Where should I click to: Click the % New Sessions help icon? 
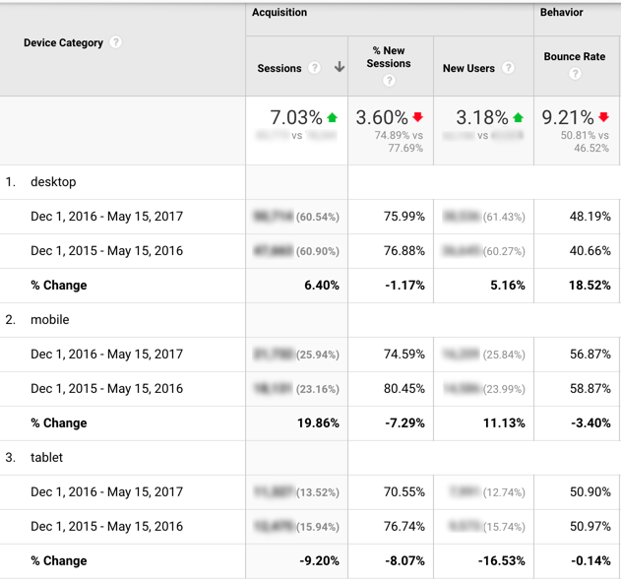pyautogui.click(x=389, y=81)
